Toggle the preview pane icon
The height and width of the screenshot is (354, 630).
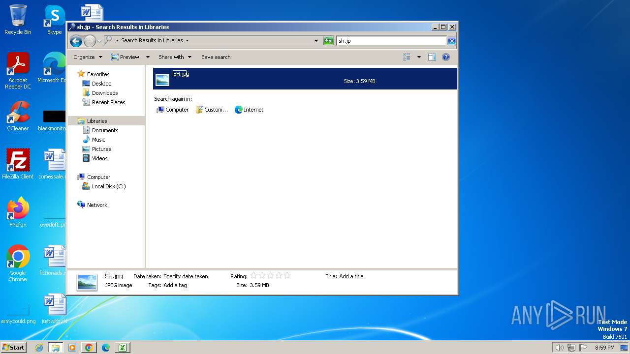432,57
